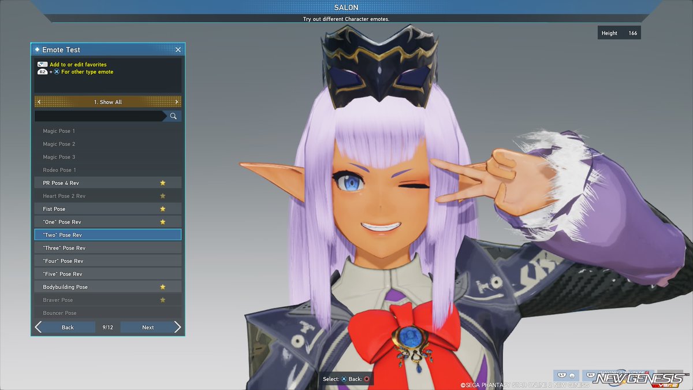The height and width of the screenshot is (390, 693).
Task: Click the touchpad icon for editing favorites
Action: [42, 65]
